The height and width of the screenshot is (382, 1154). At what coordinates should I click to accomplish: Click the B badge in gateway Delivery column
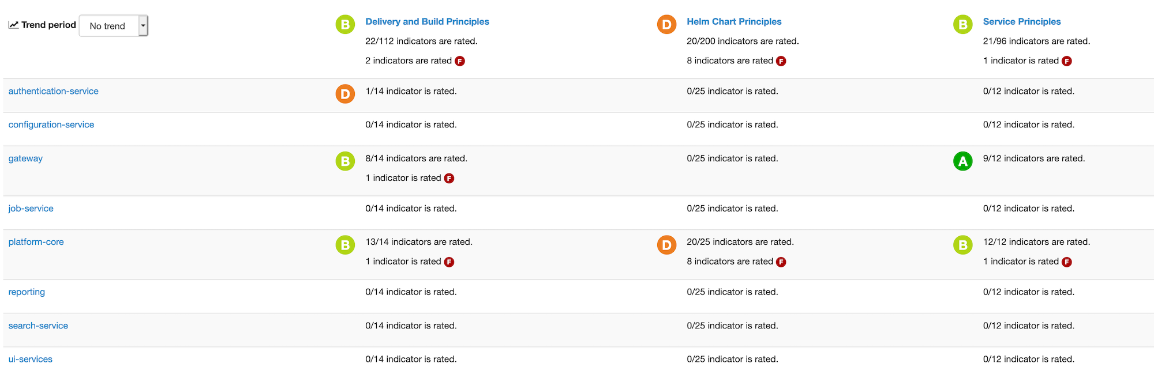click(345, 161)
